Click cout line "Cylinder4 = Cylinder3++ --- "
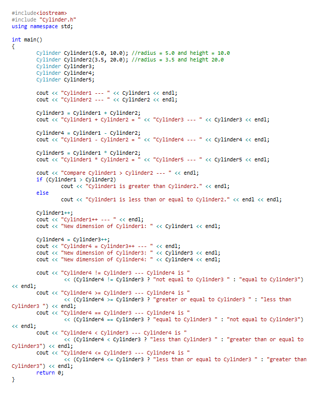The image size is (322, 394). [x=108, y=246]
